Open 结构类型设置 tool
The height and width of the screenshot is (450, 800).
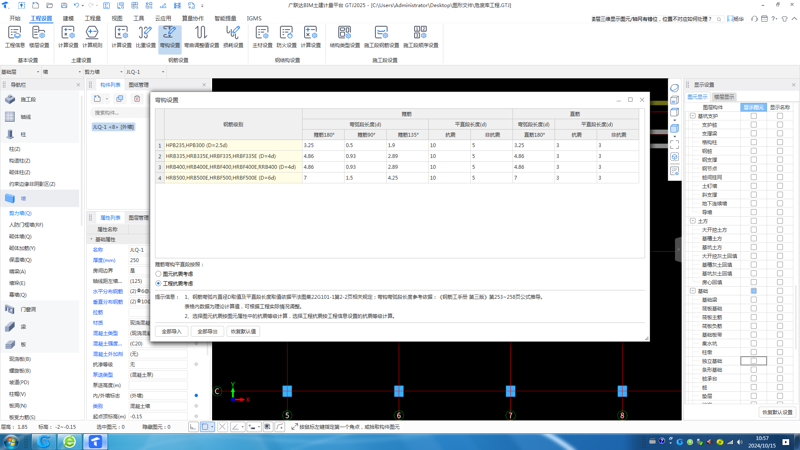pos(345,37)
